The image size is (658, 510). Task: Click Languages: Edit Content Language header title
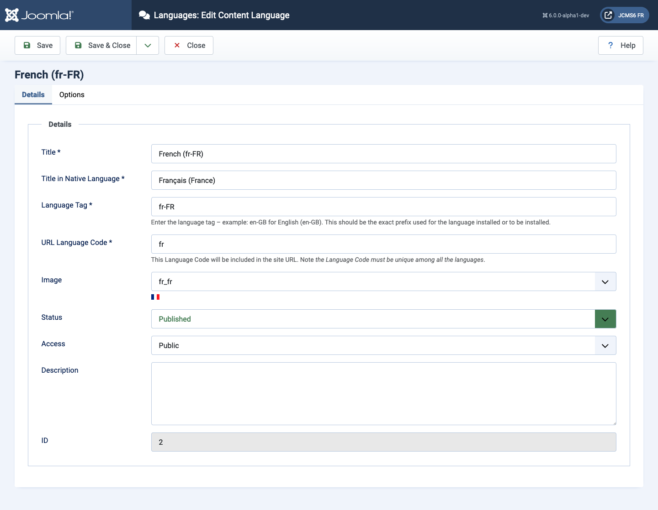pos(222,15)
